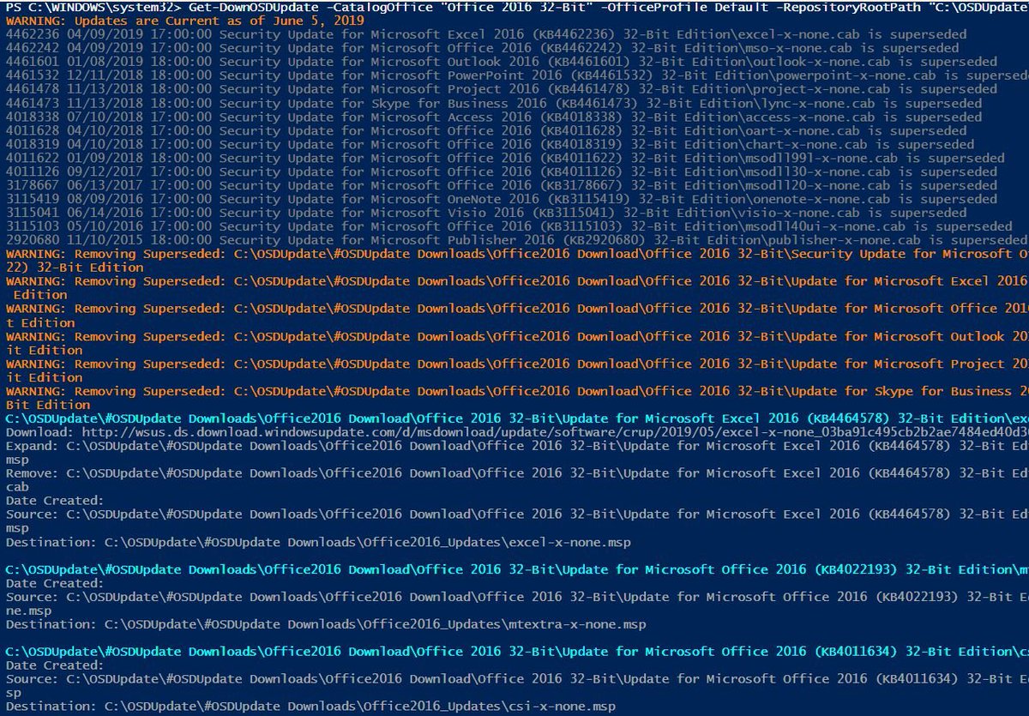Select the cyan Office 2016 (KB4022193) path line
1029x716 pixels.
517,569
